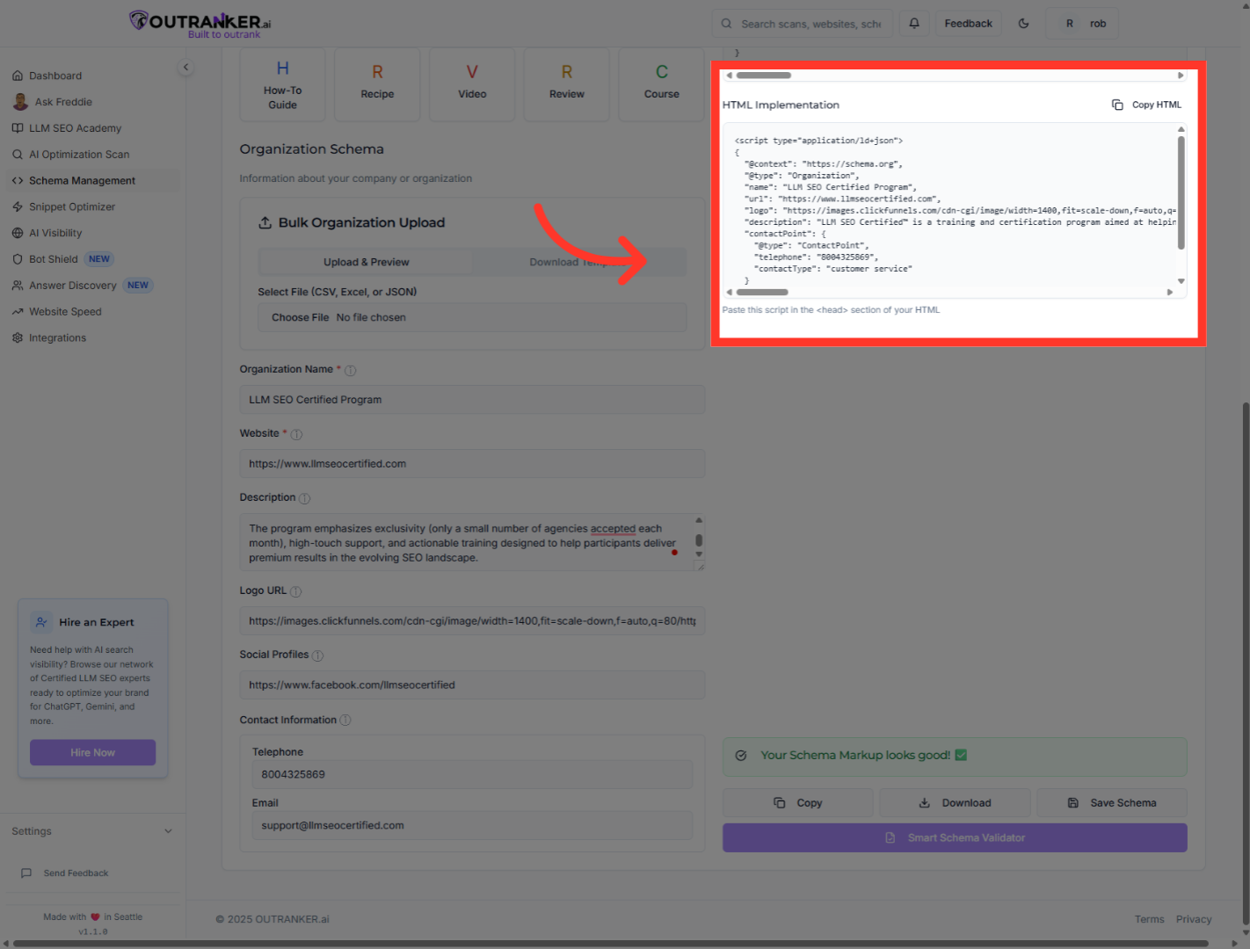Screen dimensions: 1250x949
Task: Open Bot Shield from the sidebar
Action: (x=54, y=258)
